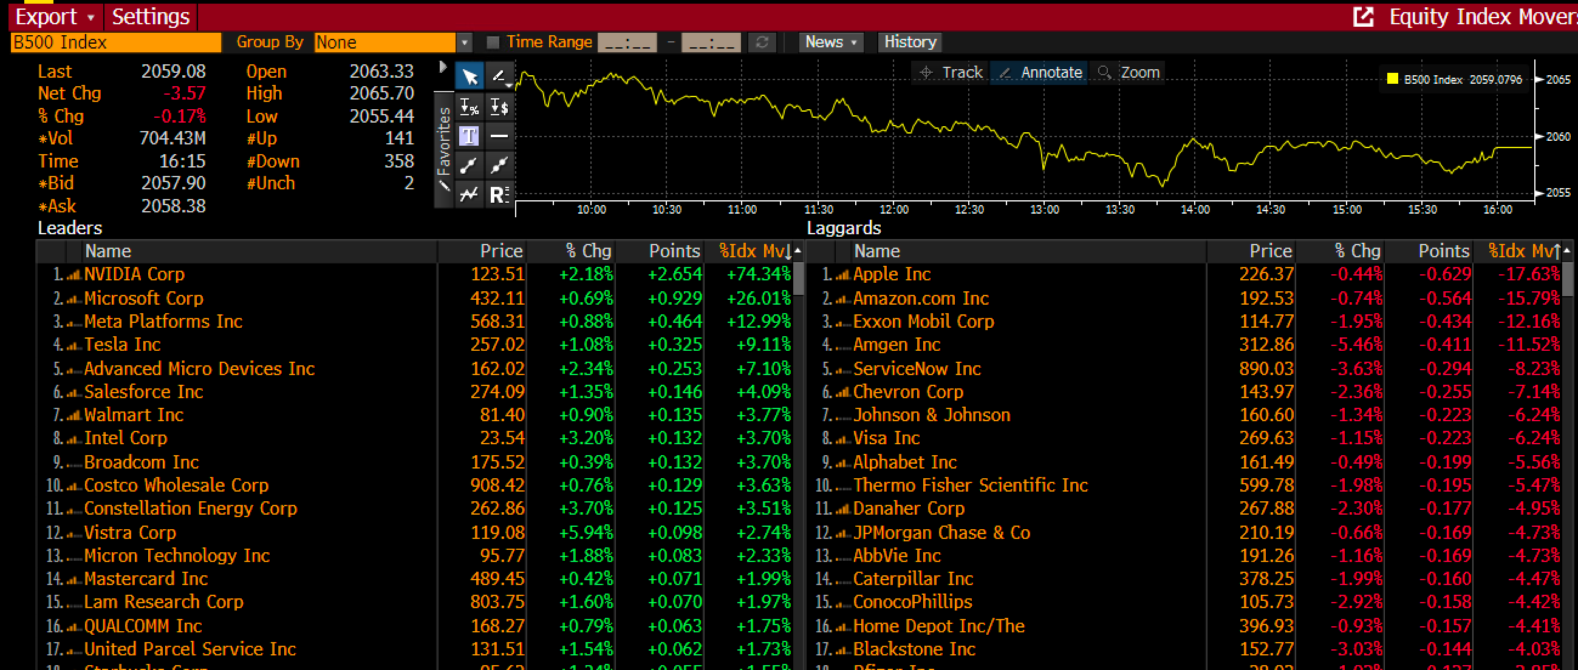Open the News dropdown

(x=831, y=42)
